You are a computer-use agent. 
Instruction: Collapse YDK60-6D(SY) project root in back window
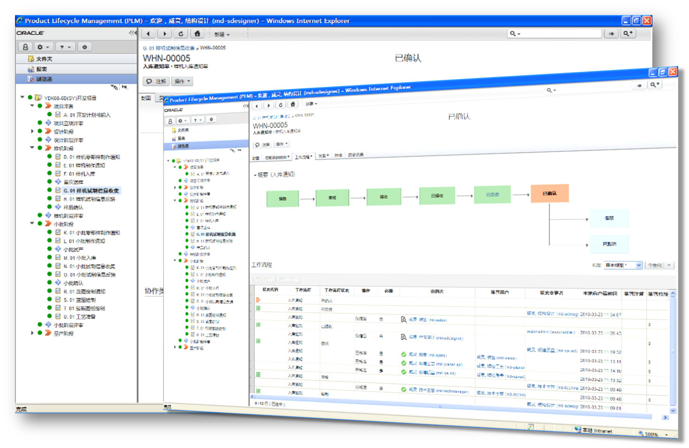22,98
